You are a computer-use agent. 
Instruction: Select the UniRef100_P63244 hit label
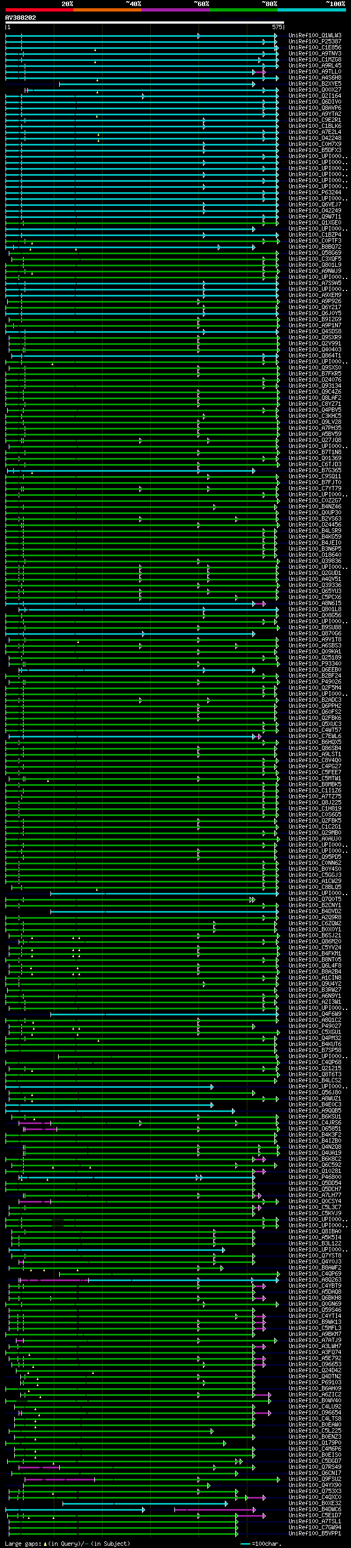315,192
